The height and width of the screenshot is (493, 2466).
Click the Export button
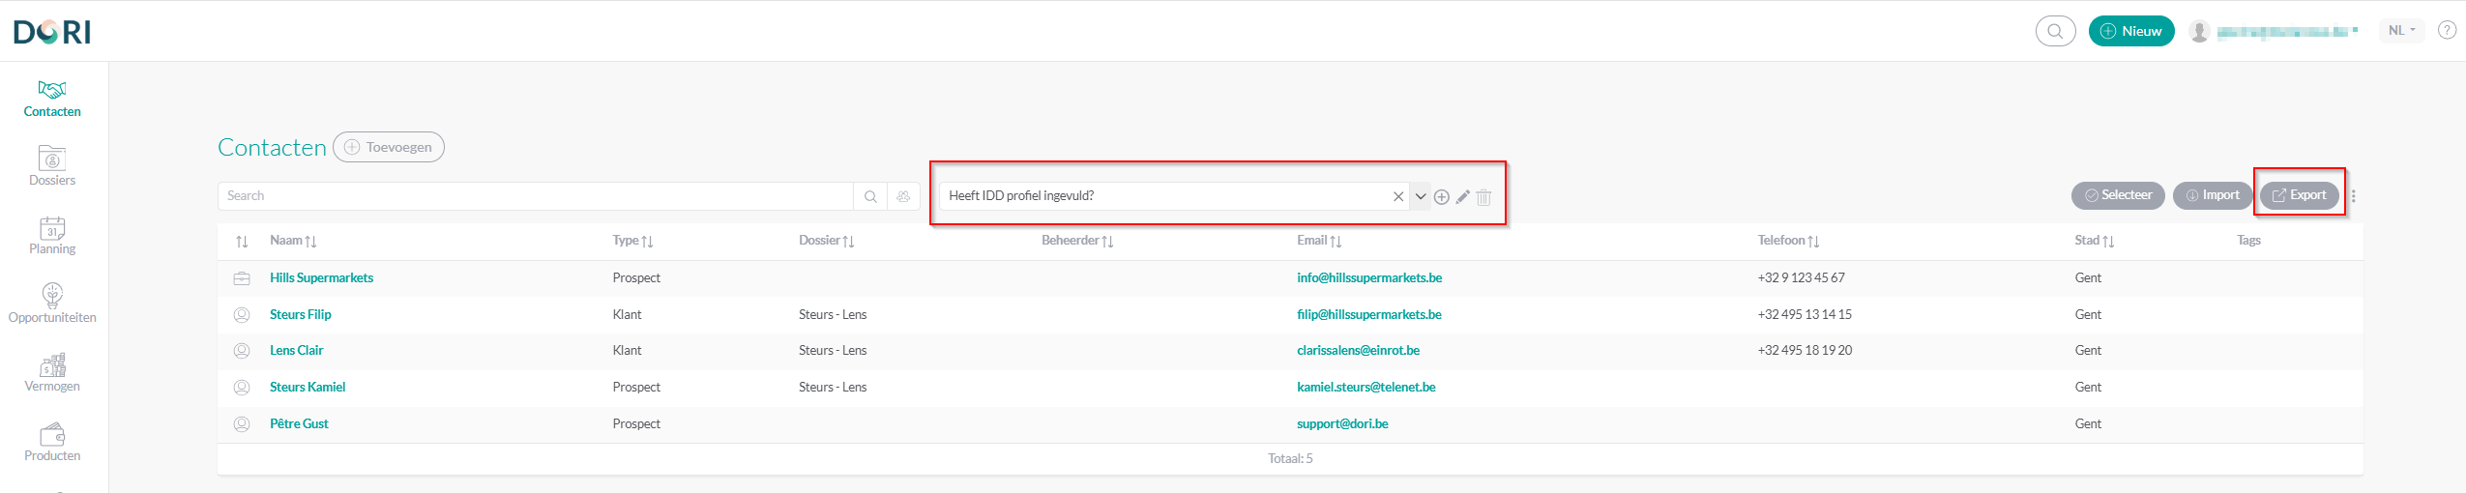coord(2299,195)
